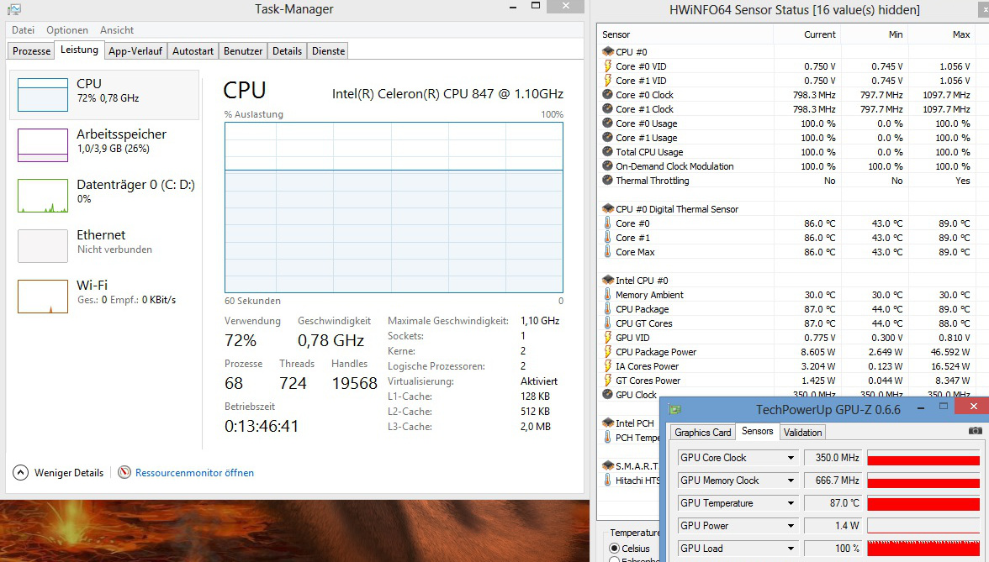Click the Core #0 Usage icon
The width and height of the screenshot is (989, 562).
[607, 123]
